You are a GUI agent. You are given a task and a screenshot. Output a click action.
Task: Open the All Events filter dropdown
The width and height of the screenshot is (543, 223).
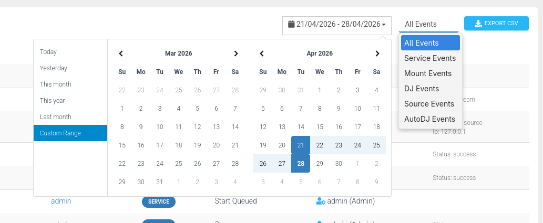pyautogui.click(x=428, y=24)
